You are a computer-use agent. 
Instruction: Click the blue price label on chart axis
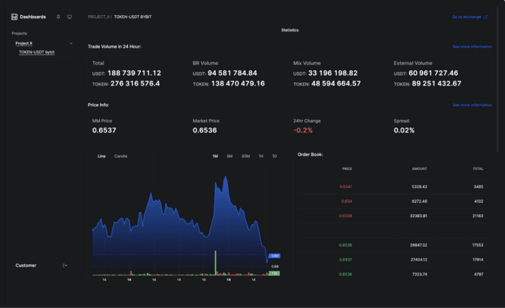tap(275, 256)
